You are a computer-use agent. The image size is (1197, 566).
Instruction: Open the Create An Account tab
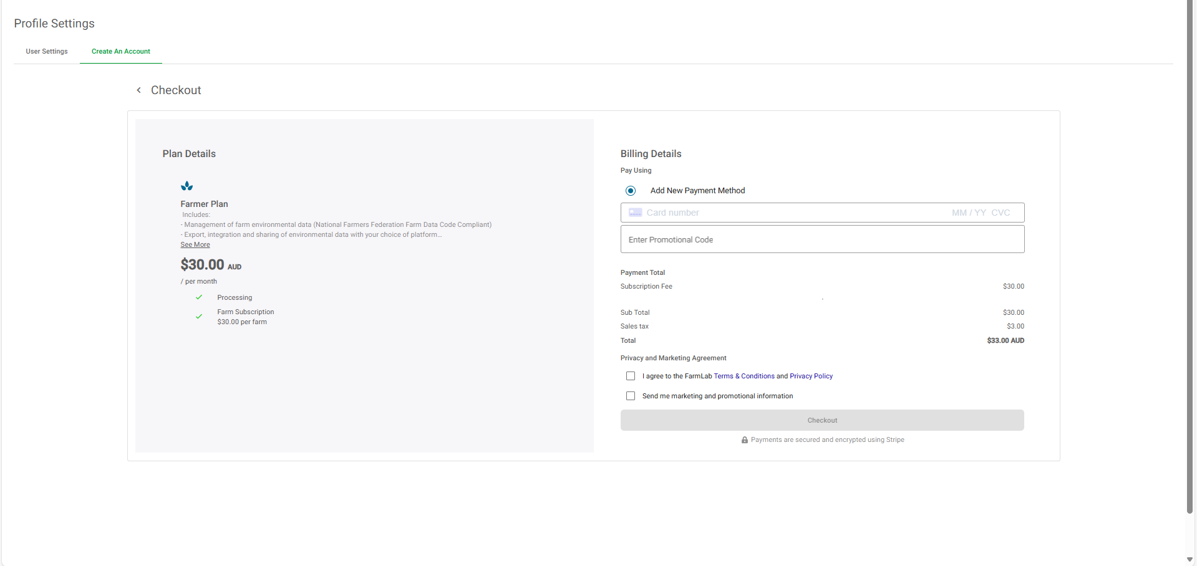click(121, 51)
